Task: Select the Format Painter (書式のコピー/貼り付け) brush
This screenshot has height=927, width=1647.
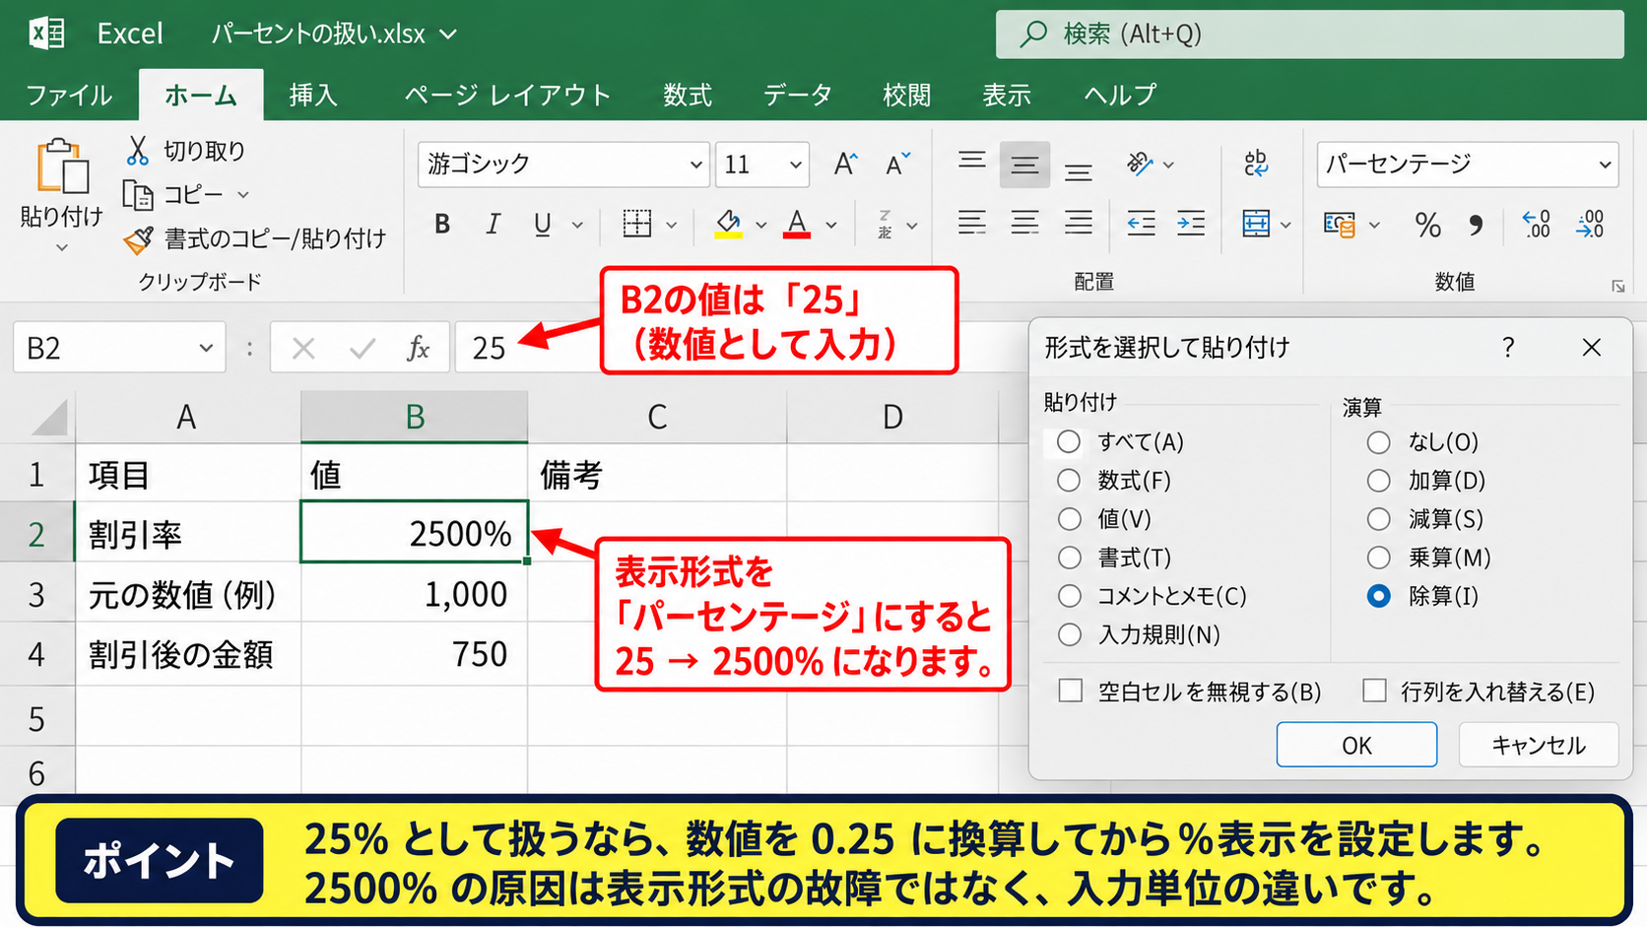Action: (139, 239)
